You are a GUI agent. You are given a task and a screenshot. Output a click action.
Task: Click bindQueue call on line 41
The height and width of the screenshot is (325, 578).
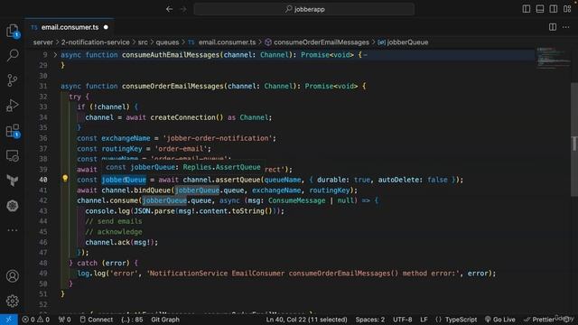click(x=152, y=190)
